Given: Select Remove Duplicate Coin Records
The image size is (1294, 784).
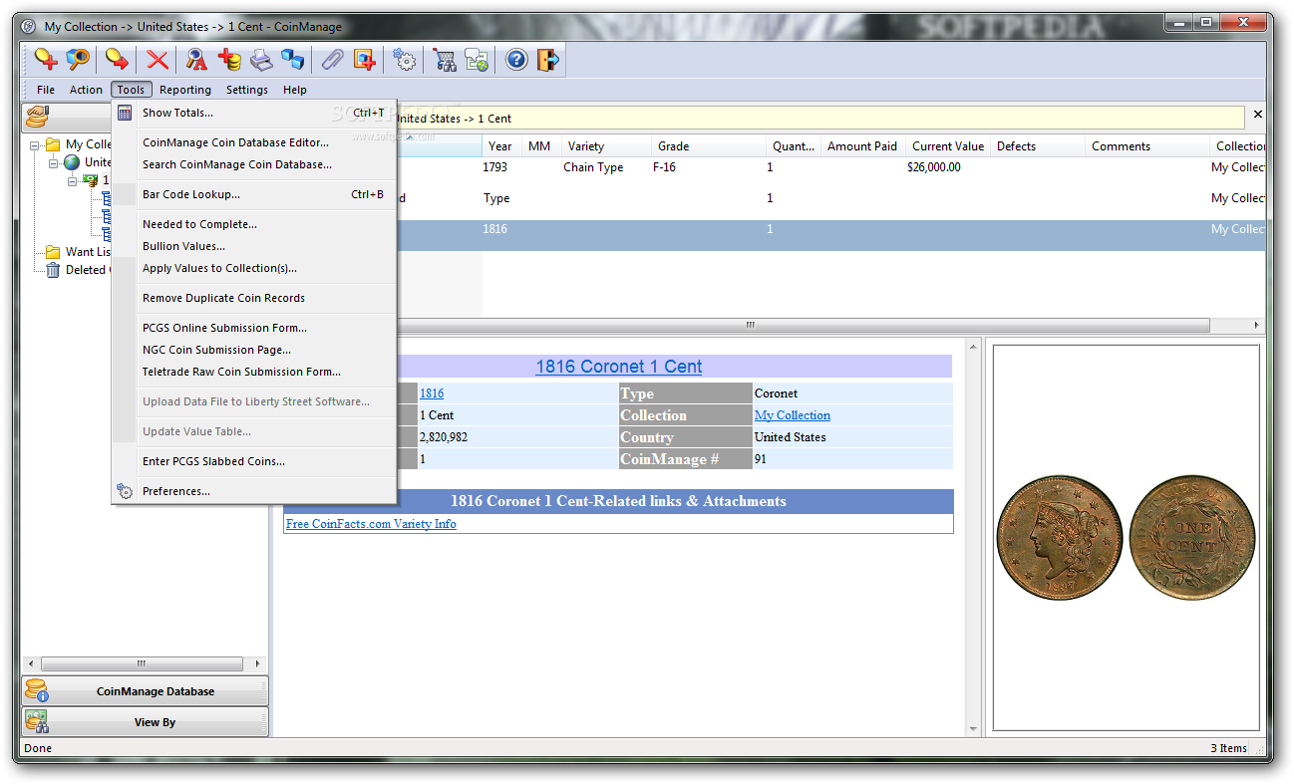Looking at the screenshot, I should pyautogui.click(x=254, y=298).
